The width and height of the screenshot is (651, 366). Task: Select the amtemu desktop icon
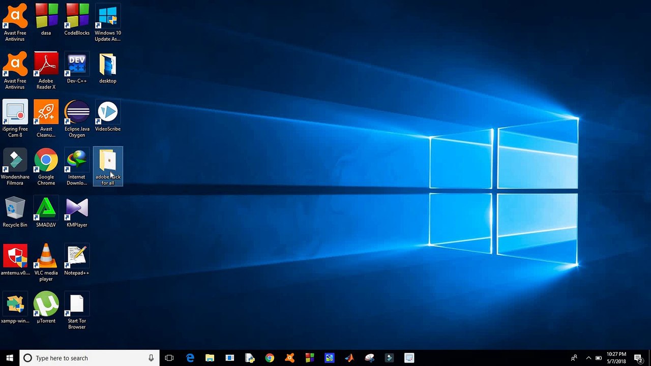pyautogui.click(x=15, y=260)
